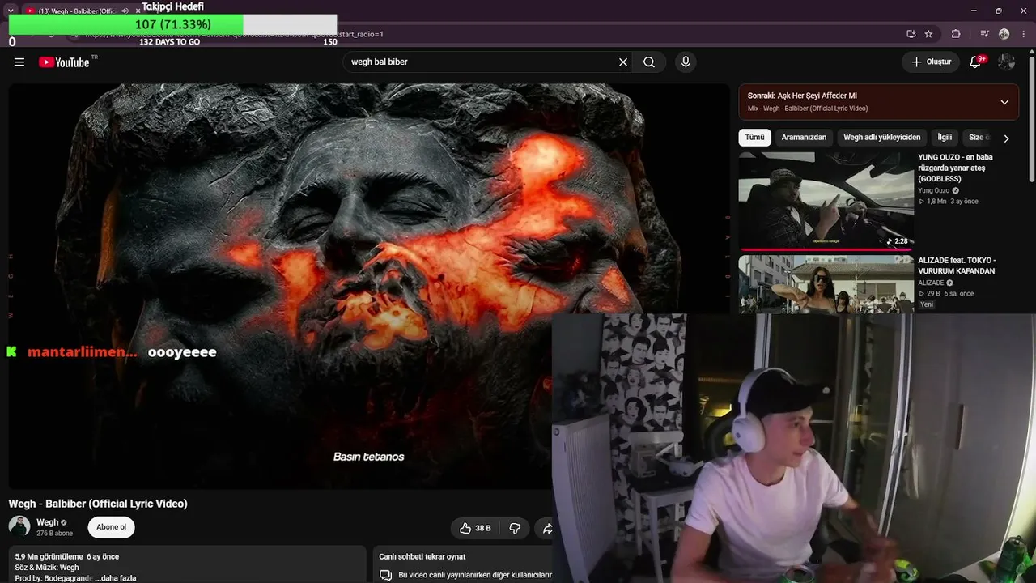The width and height of the screenshot is (1036, 583).
Task: Click the 'Oluştur' create button
Action: [931, 62]
